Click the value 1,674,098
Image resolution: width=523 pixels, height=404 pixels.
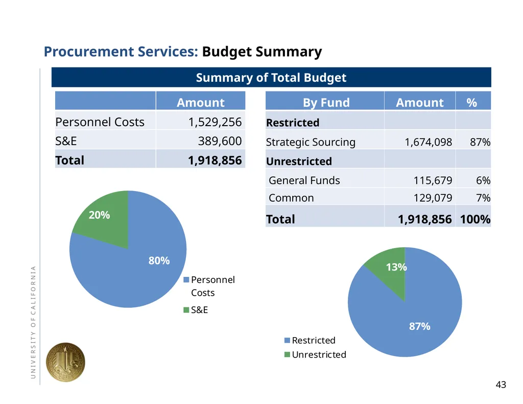point(429,142)
